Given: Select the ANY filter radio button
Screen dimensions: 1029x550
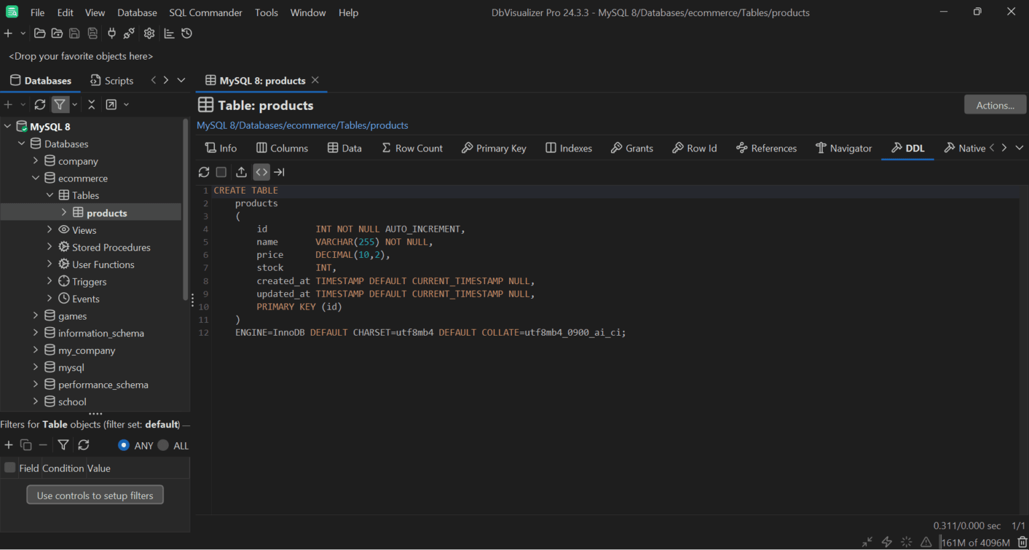Looking at the screenshot, I should pos(124,445).
